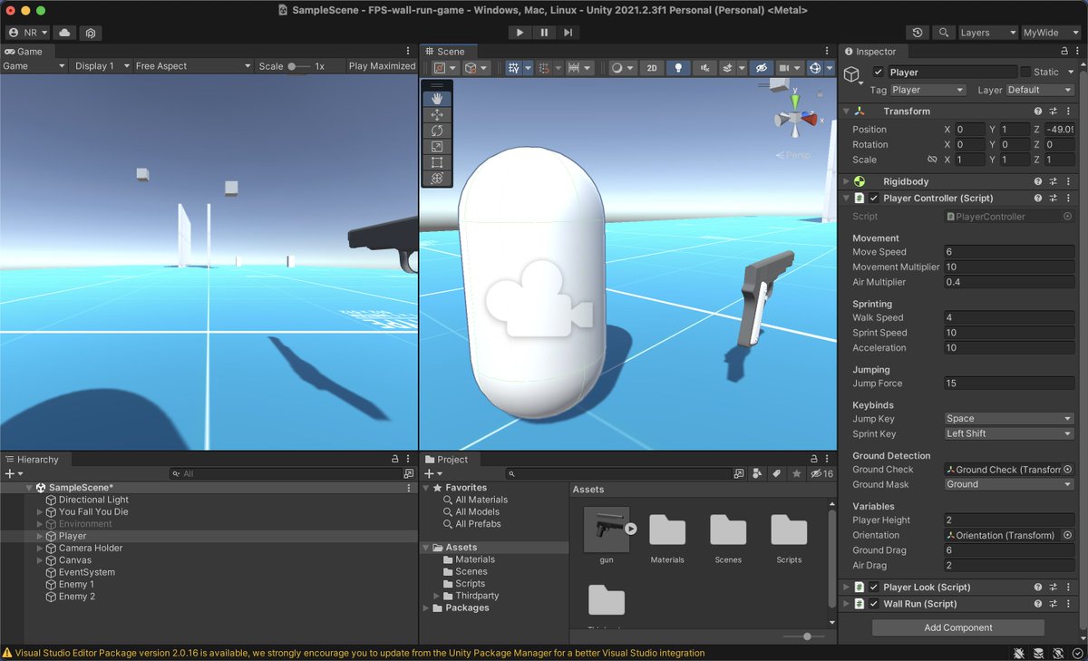Toggle scene lighting lightbulb icon

coord(678,68)
